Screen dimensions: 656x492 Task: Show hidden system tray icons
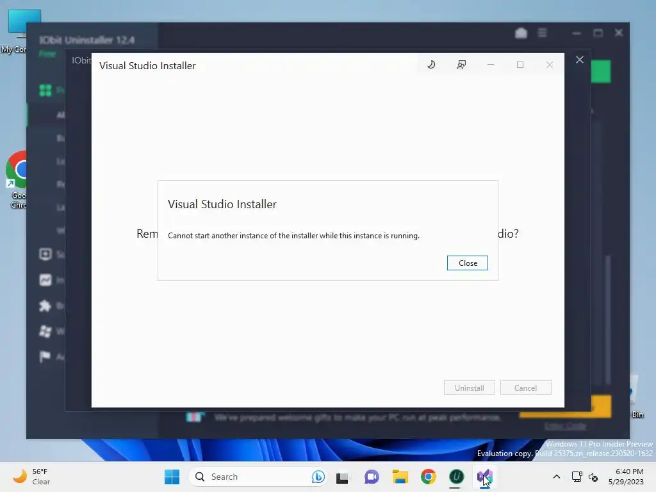pyautogui.click(x=557, y=477)
